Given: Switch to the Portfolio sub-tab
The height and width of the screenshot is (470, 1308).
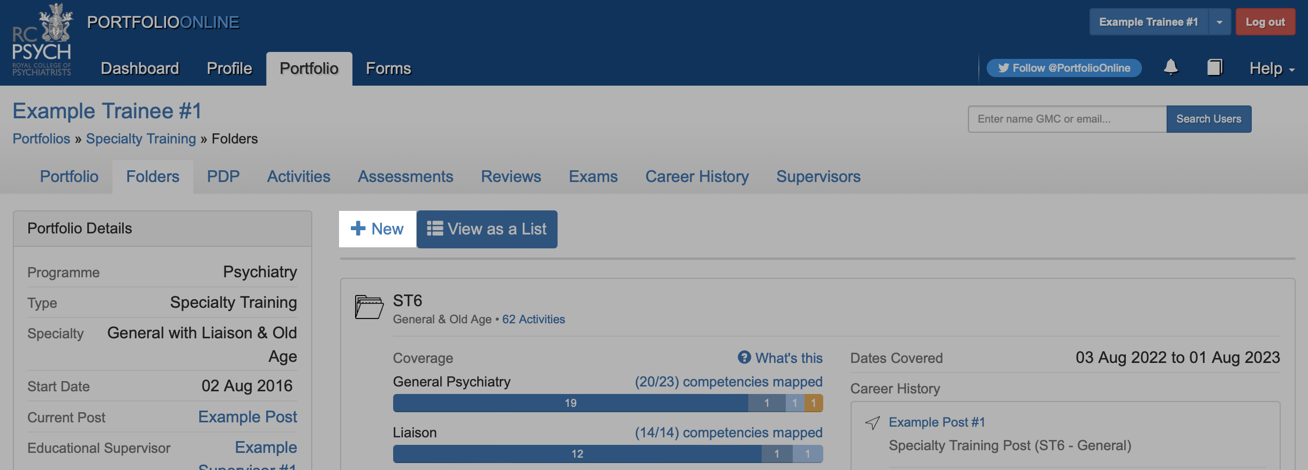Looking at the screenshot, I should tap(69, 177).
